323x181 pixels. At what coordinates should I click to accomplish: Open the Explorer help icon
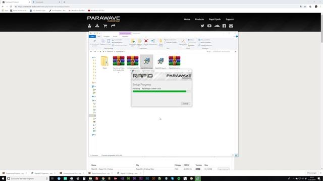pos(237,36)
